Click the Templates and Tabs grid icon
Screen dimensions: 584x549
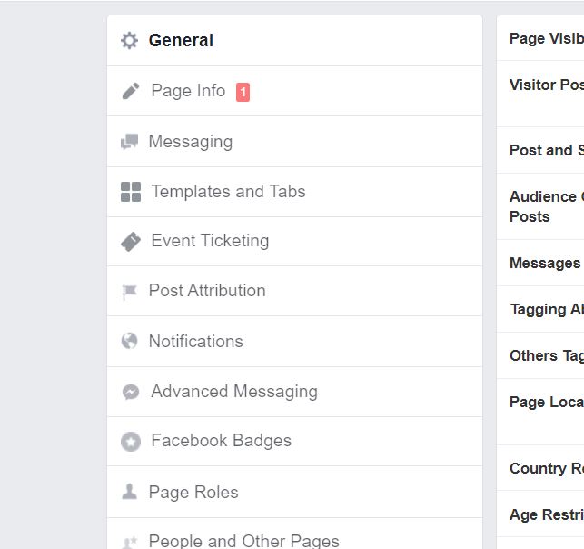click(x=131, y=192)
